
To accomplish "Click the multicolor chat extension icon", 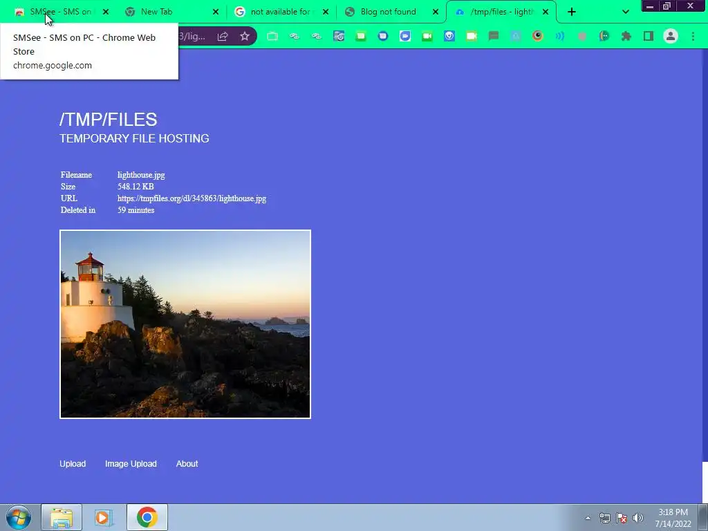I will pos(604,36).
